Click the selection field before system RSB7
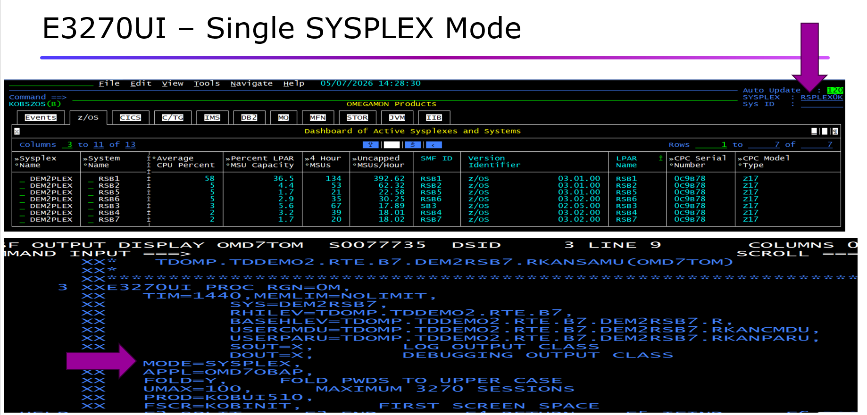867x415 pixels. [91, 220]
